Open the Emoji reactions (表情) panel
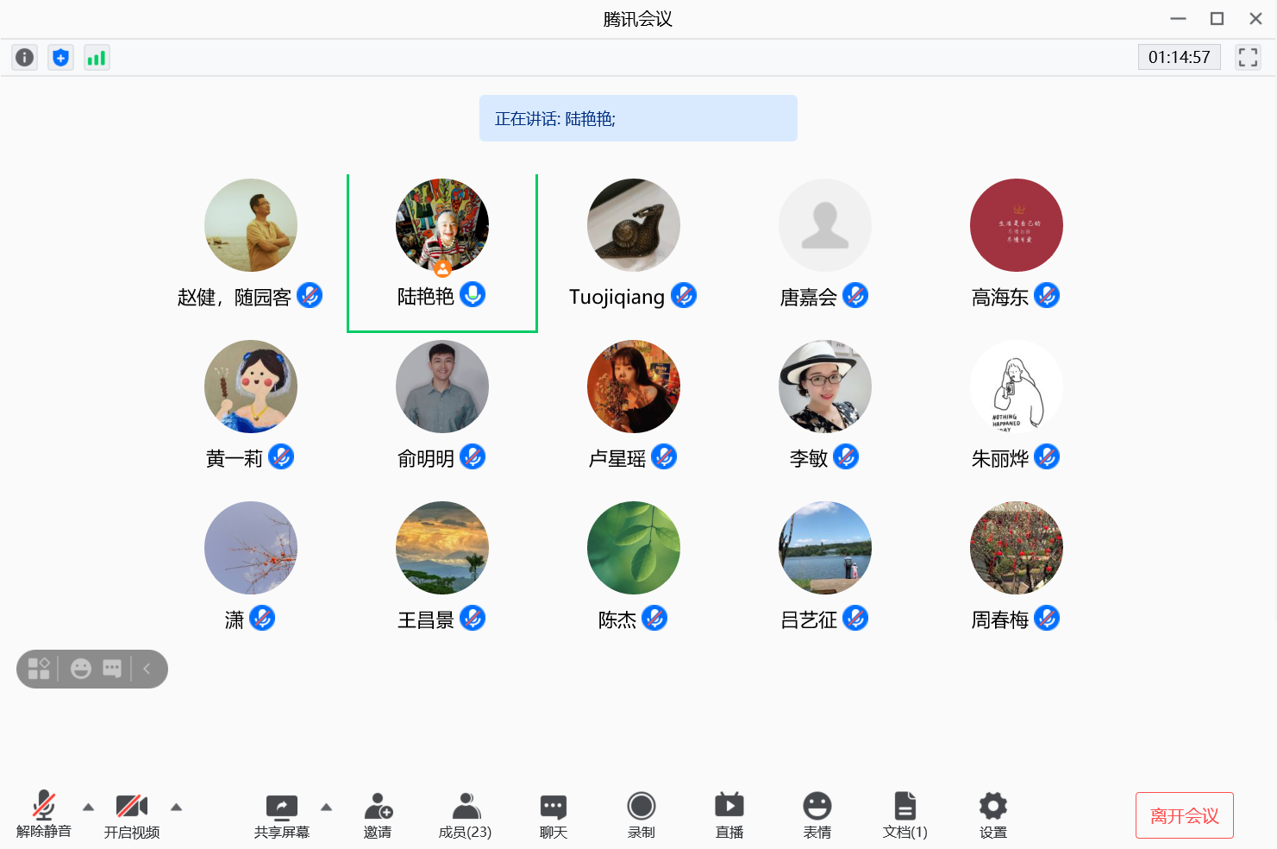 click(817, 814)
